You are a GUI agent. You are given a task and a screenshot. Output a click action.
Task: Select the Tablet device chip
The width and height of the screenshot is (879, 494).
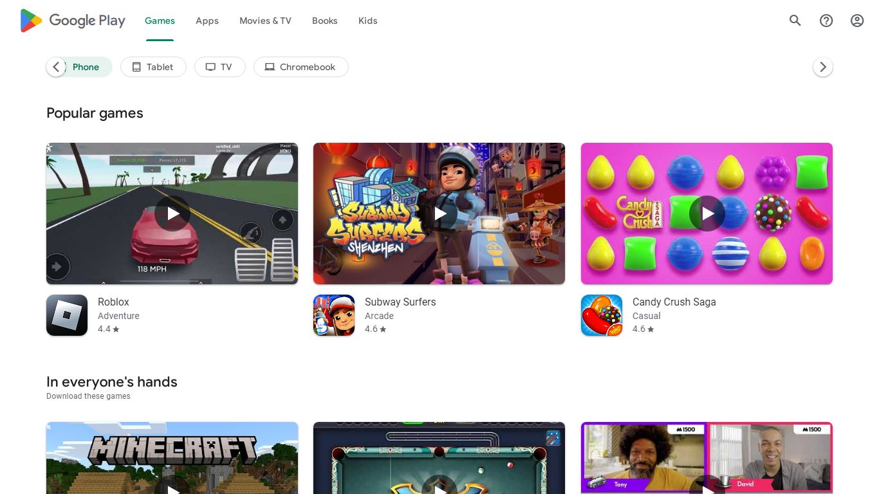[x=153, y=67]
